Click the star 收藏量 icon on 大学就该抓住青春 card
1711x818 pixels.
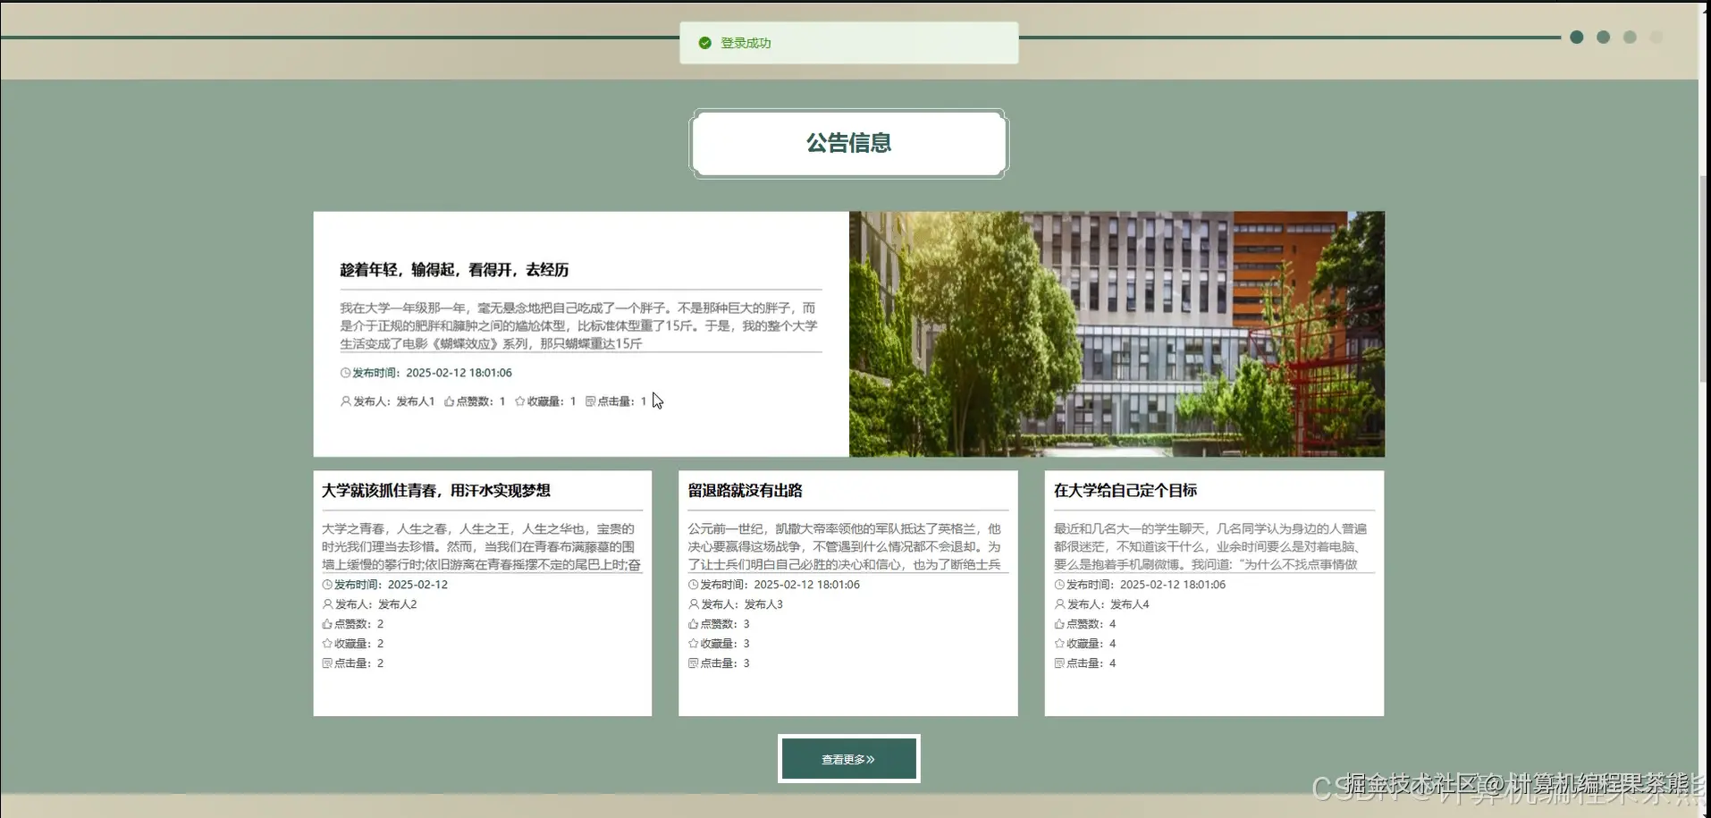point(325,643)
